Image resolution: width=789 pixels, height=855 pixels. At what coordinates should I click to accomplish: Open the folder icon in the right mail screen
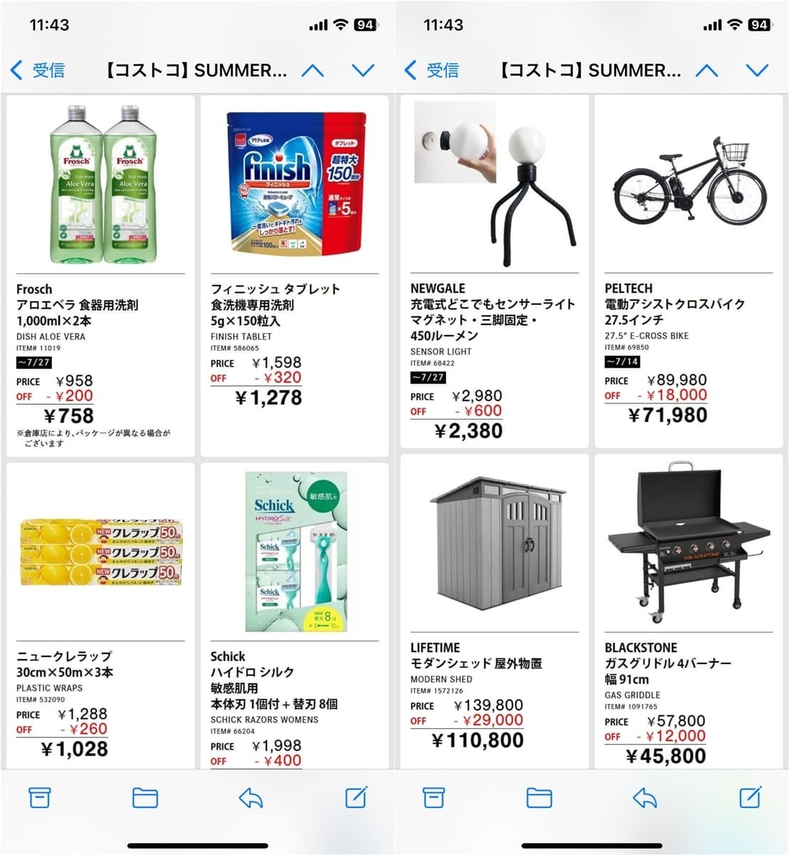(539, 798)
